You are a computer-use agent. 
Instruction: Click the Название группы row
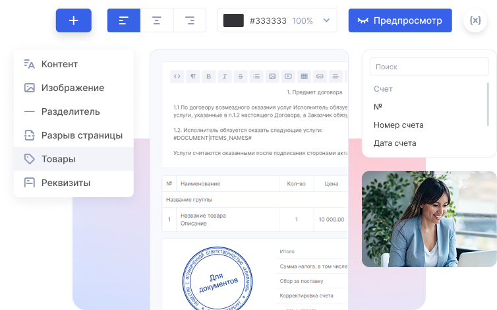(x=255, y=200)
